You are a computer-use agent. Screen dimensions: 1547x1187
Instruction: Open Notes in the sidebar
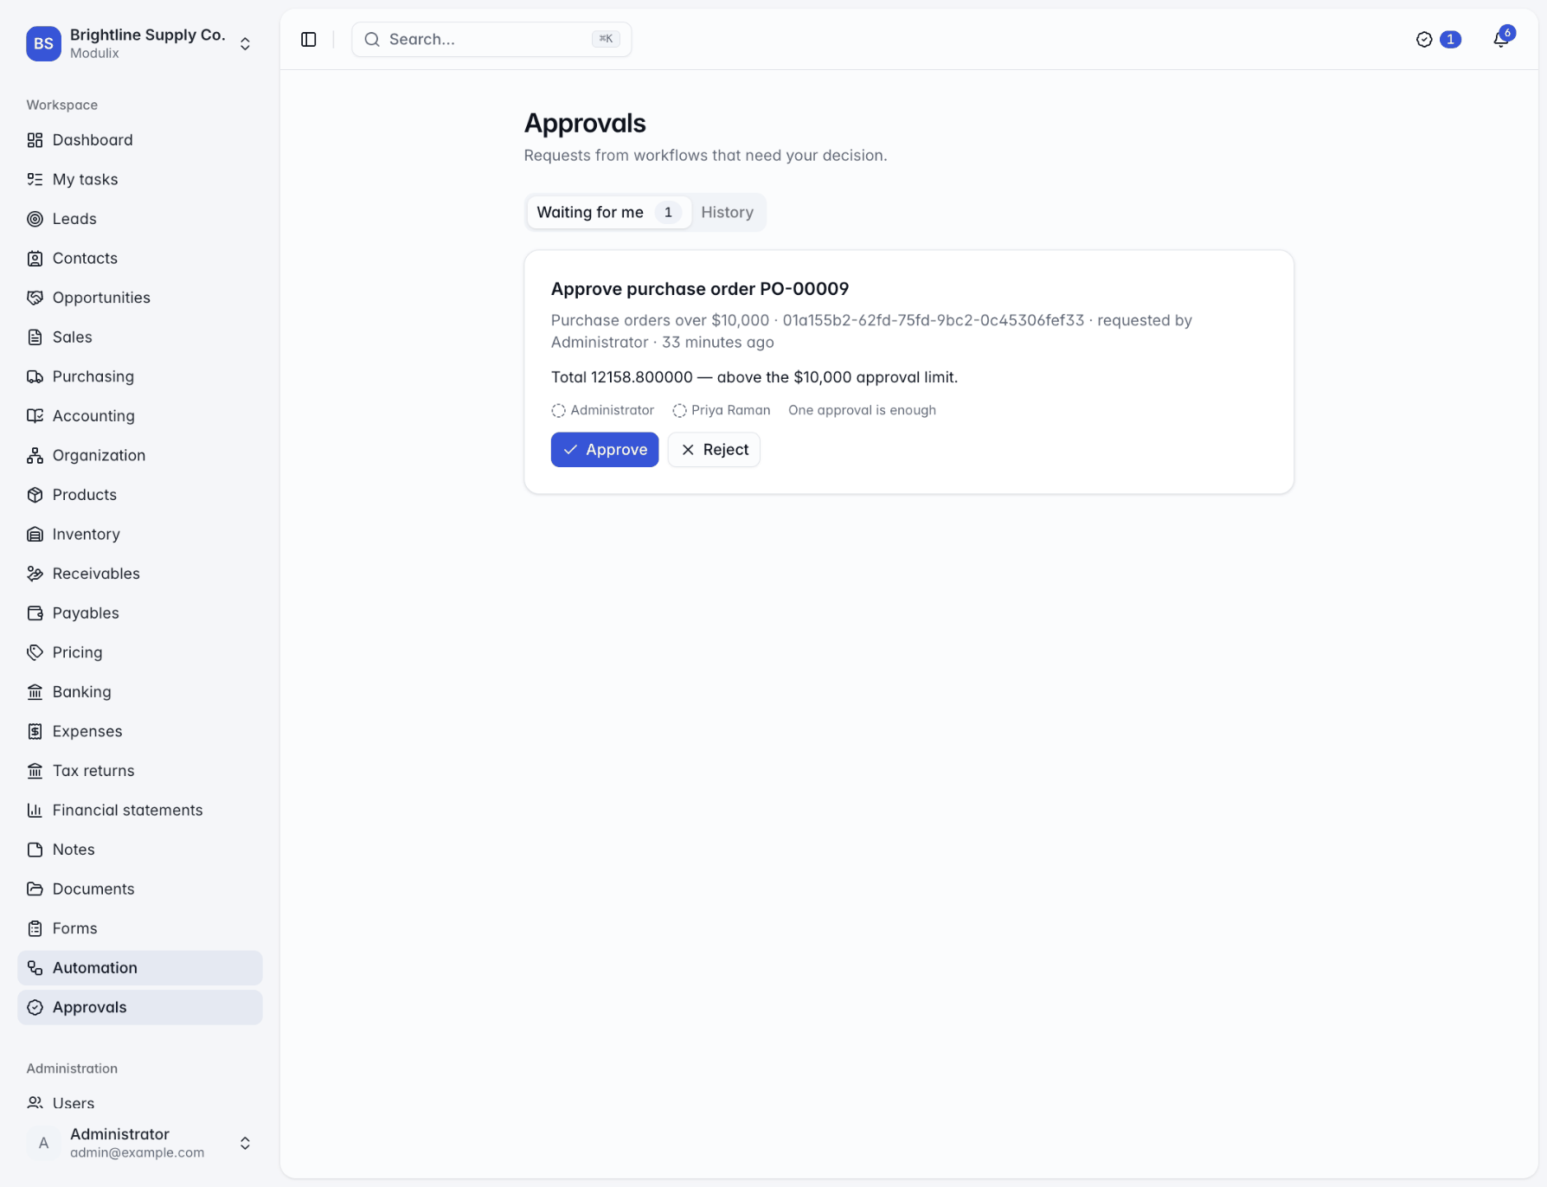point(139,849)
